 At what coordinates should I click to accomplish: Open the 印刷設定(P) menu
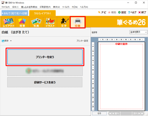point(45,7)
